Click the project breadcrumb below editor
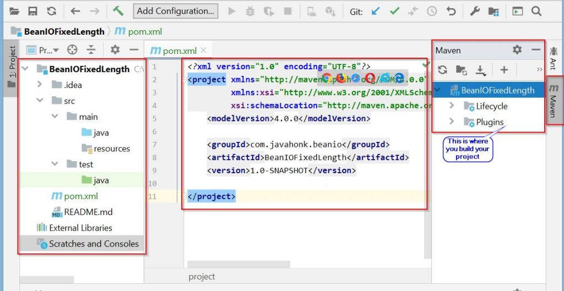 tap(202, 277)
